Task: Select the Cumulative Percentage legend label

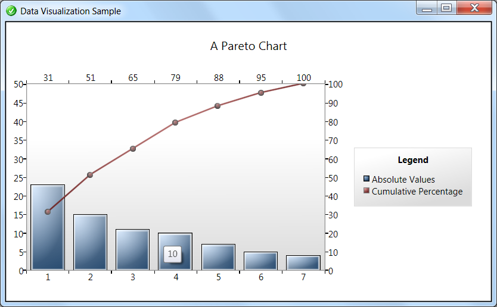Action: pos(417,192)
